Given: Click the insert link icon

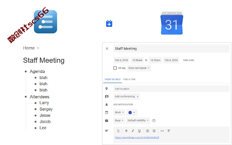Looking at the screenshot, I should (162, 131).
